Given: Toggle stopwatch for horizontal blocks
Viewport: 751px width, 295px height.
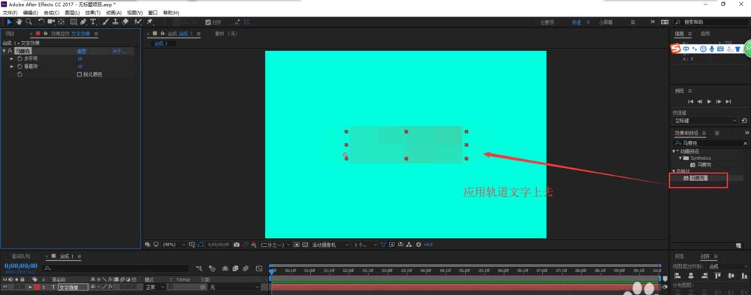Looking at the screenshot, I should pos(20,59).
